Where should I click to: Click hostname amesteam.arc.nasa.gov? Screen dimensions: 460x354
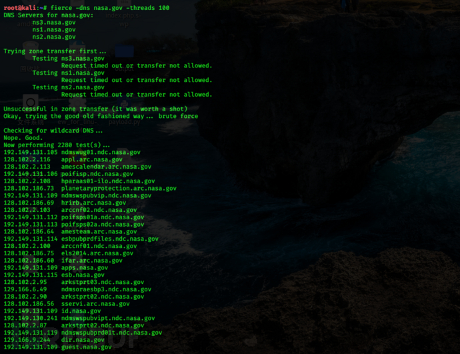[99, 232]
